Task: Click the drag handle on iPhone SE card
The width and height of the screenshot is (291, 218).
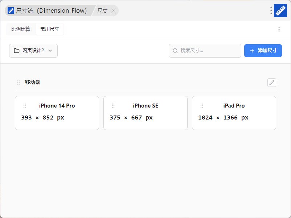Action: click(x=113, y=106)
